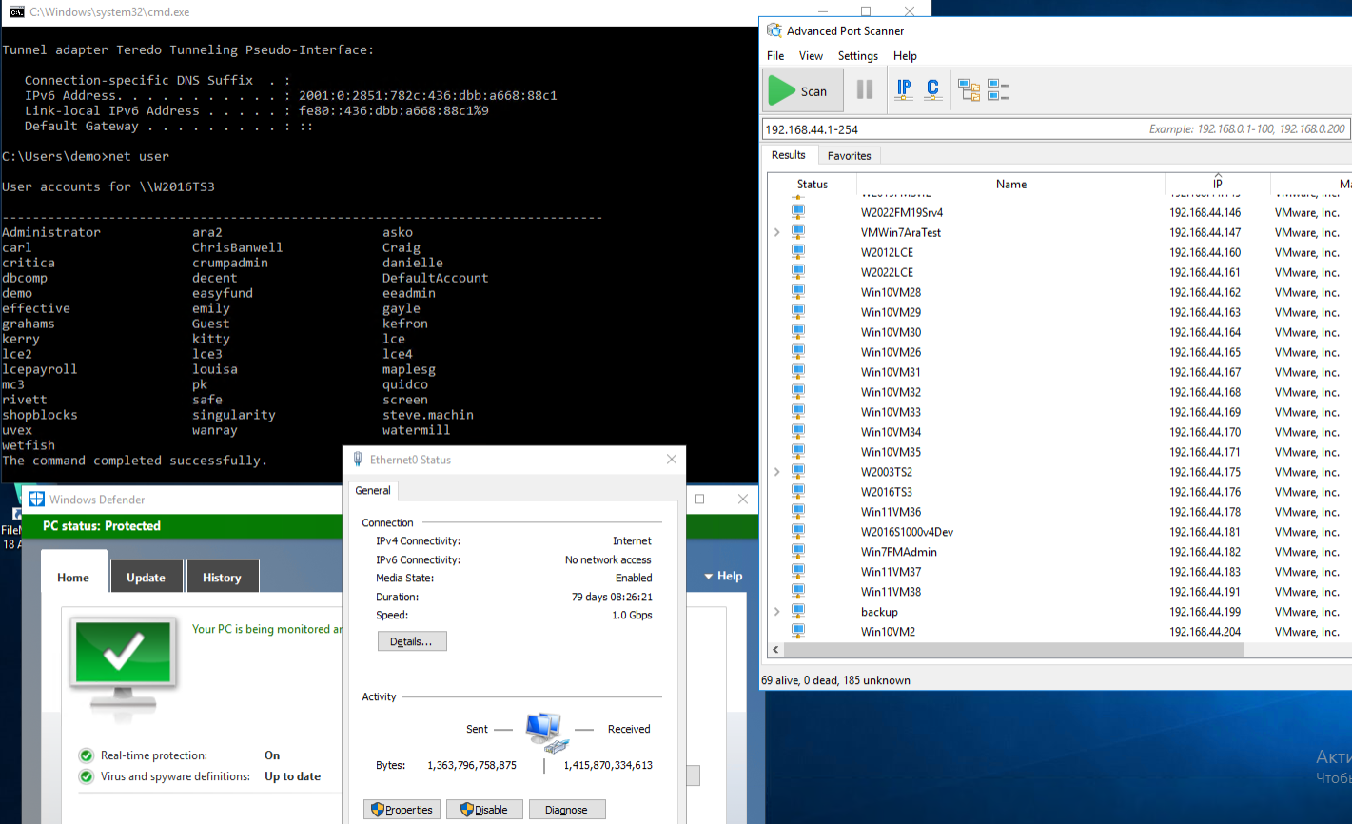Click the computer icon beside W2022FM19Srv4
The image size is (1352, 824).
[798, 212]
